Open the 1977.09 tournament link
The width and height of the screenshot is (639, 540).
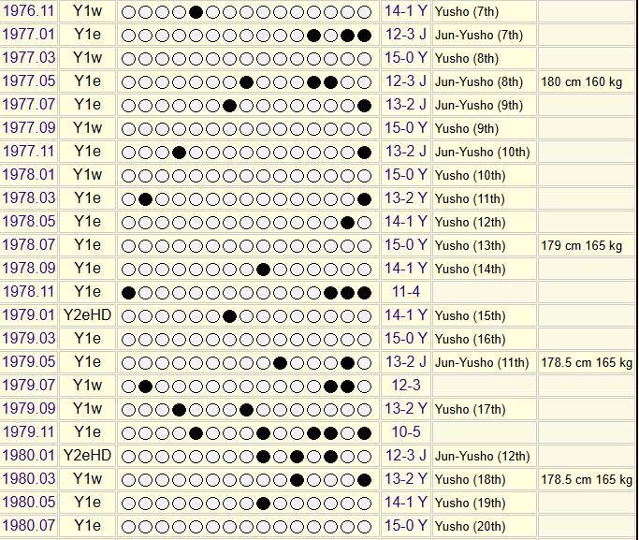28,128
